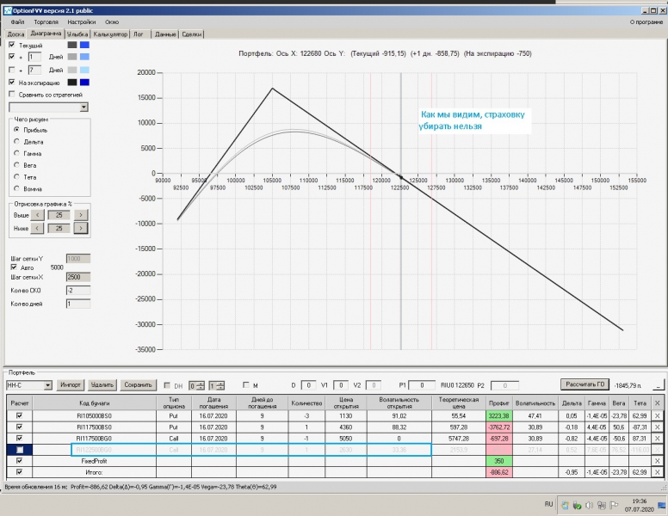Click the 'Шаг сетки X' input field
This screenshot has width=668, height=516.
[x=78, y=277]
